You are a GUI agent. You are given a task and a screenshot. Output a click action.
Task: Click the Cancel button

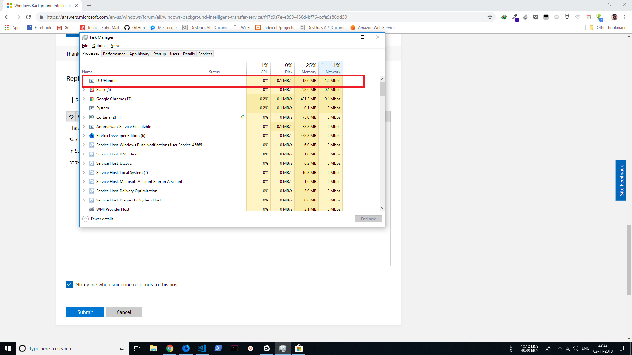[124, 312]
